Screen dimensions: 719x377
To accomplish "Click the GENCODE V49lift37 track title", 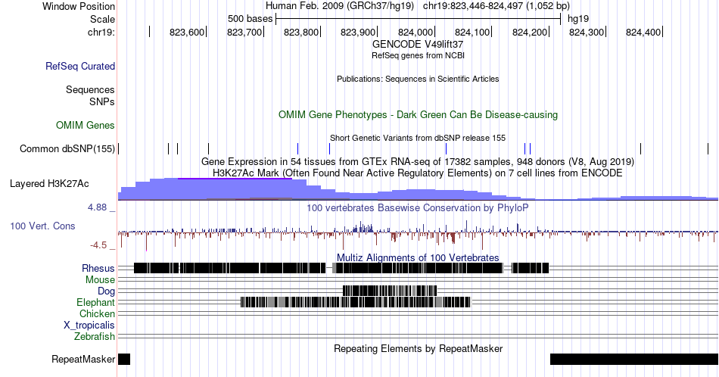I will (418, 45).
